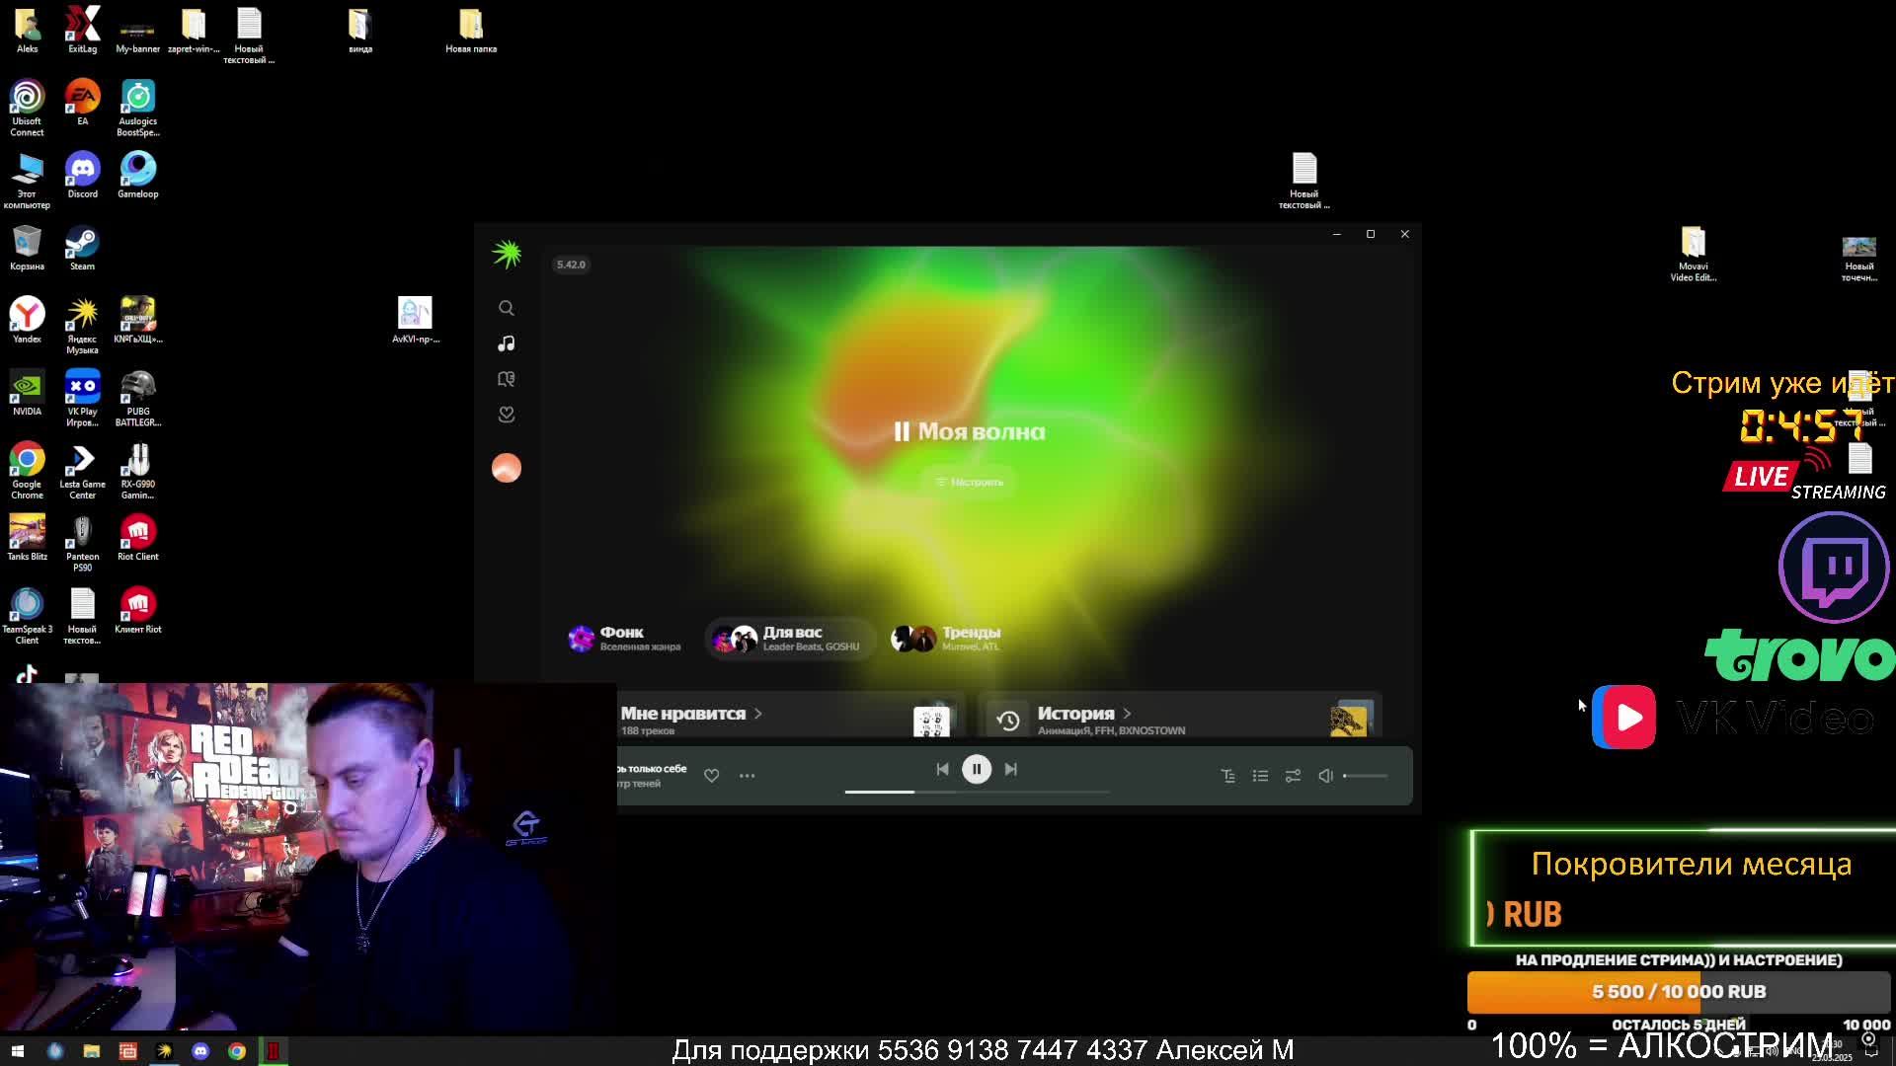The width and height of the screenshot is (1896, 1066).
Task: Open the collection heart sidebar icon
Action: (506, 415)
